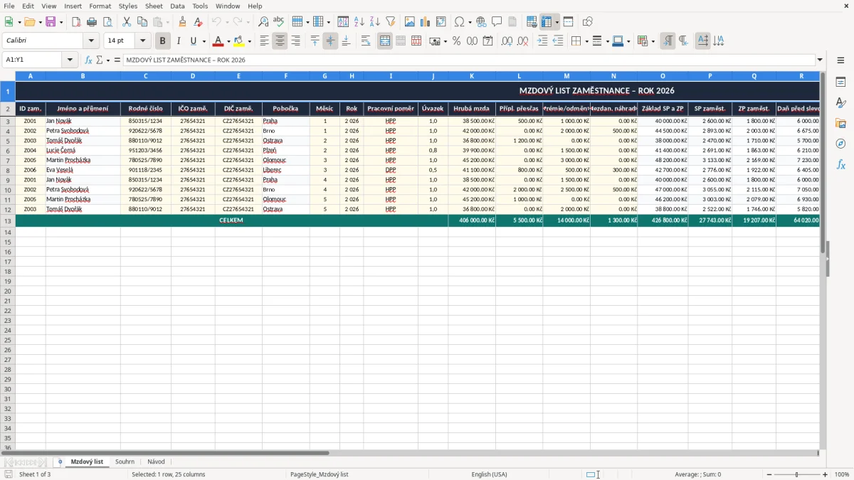Open the sidebar Properties deck
The width and height of the screenshot is (854, 480).
(840, 82)
